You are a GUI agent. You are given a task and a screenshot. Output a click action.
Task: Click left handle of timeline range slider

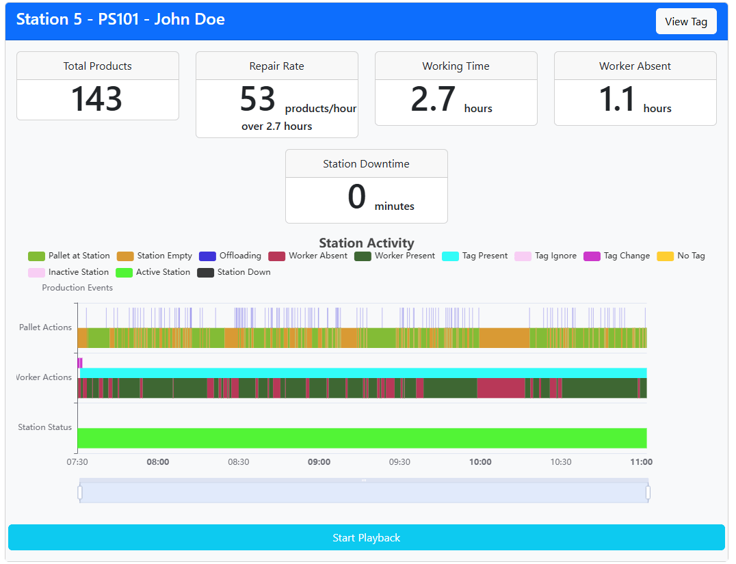click(80, 493)
